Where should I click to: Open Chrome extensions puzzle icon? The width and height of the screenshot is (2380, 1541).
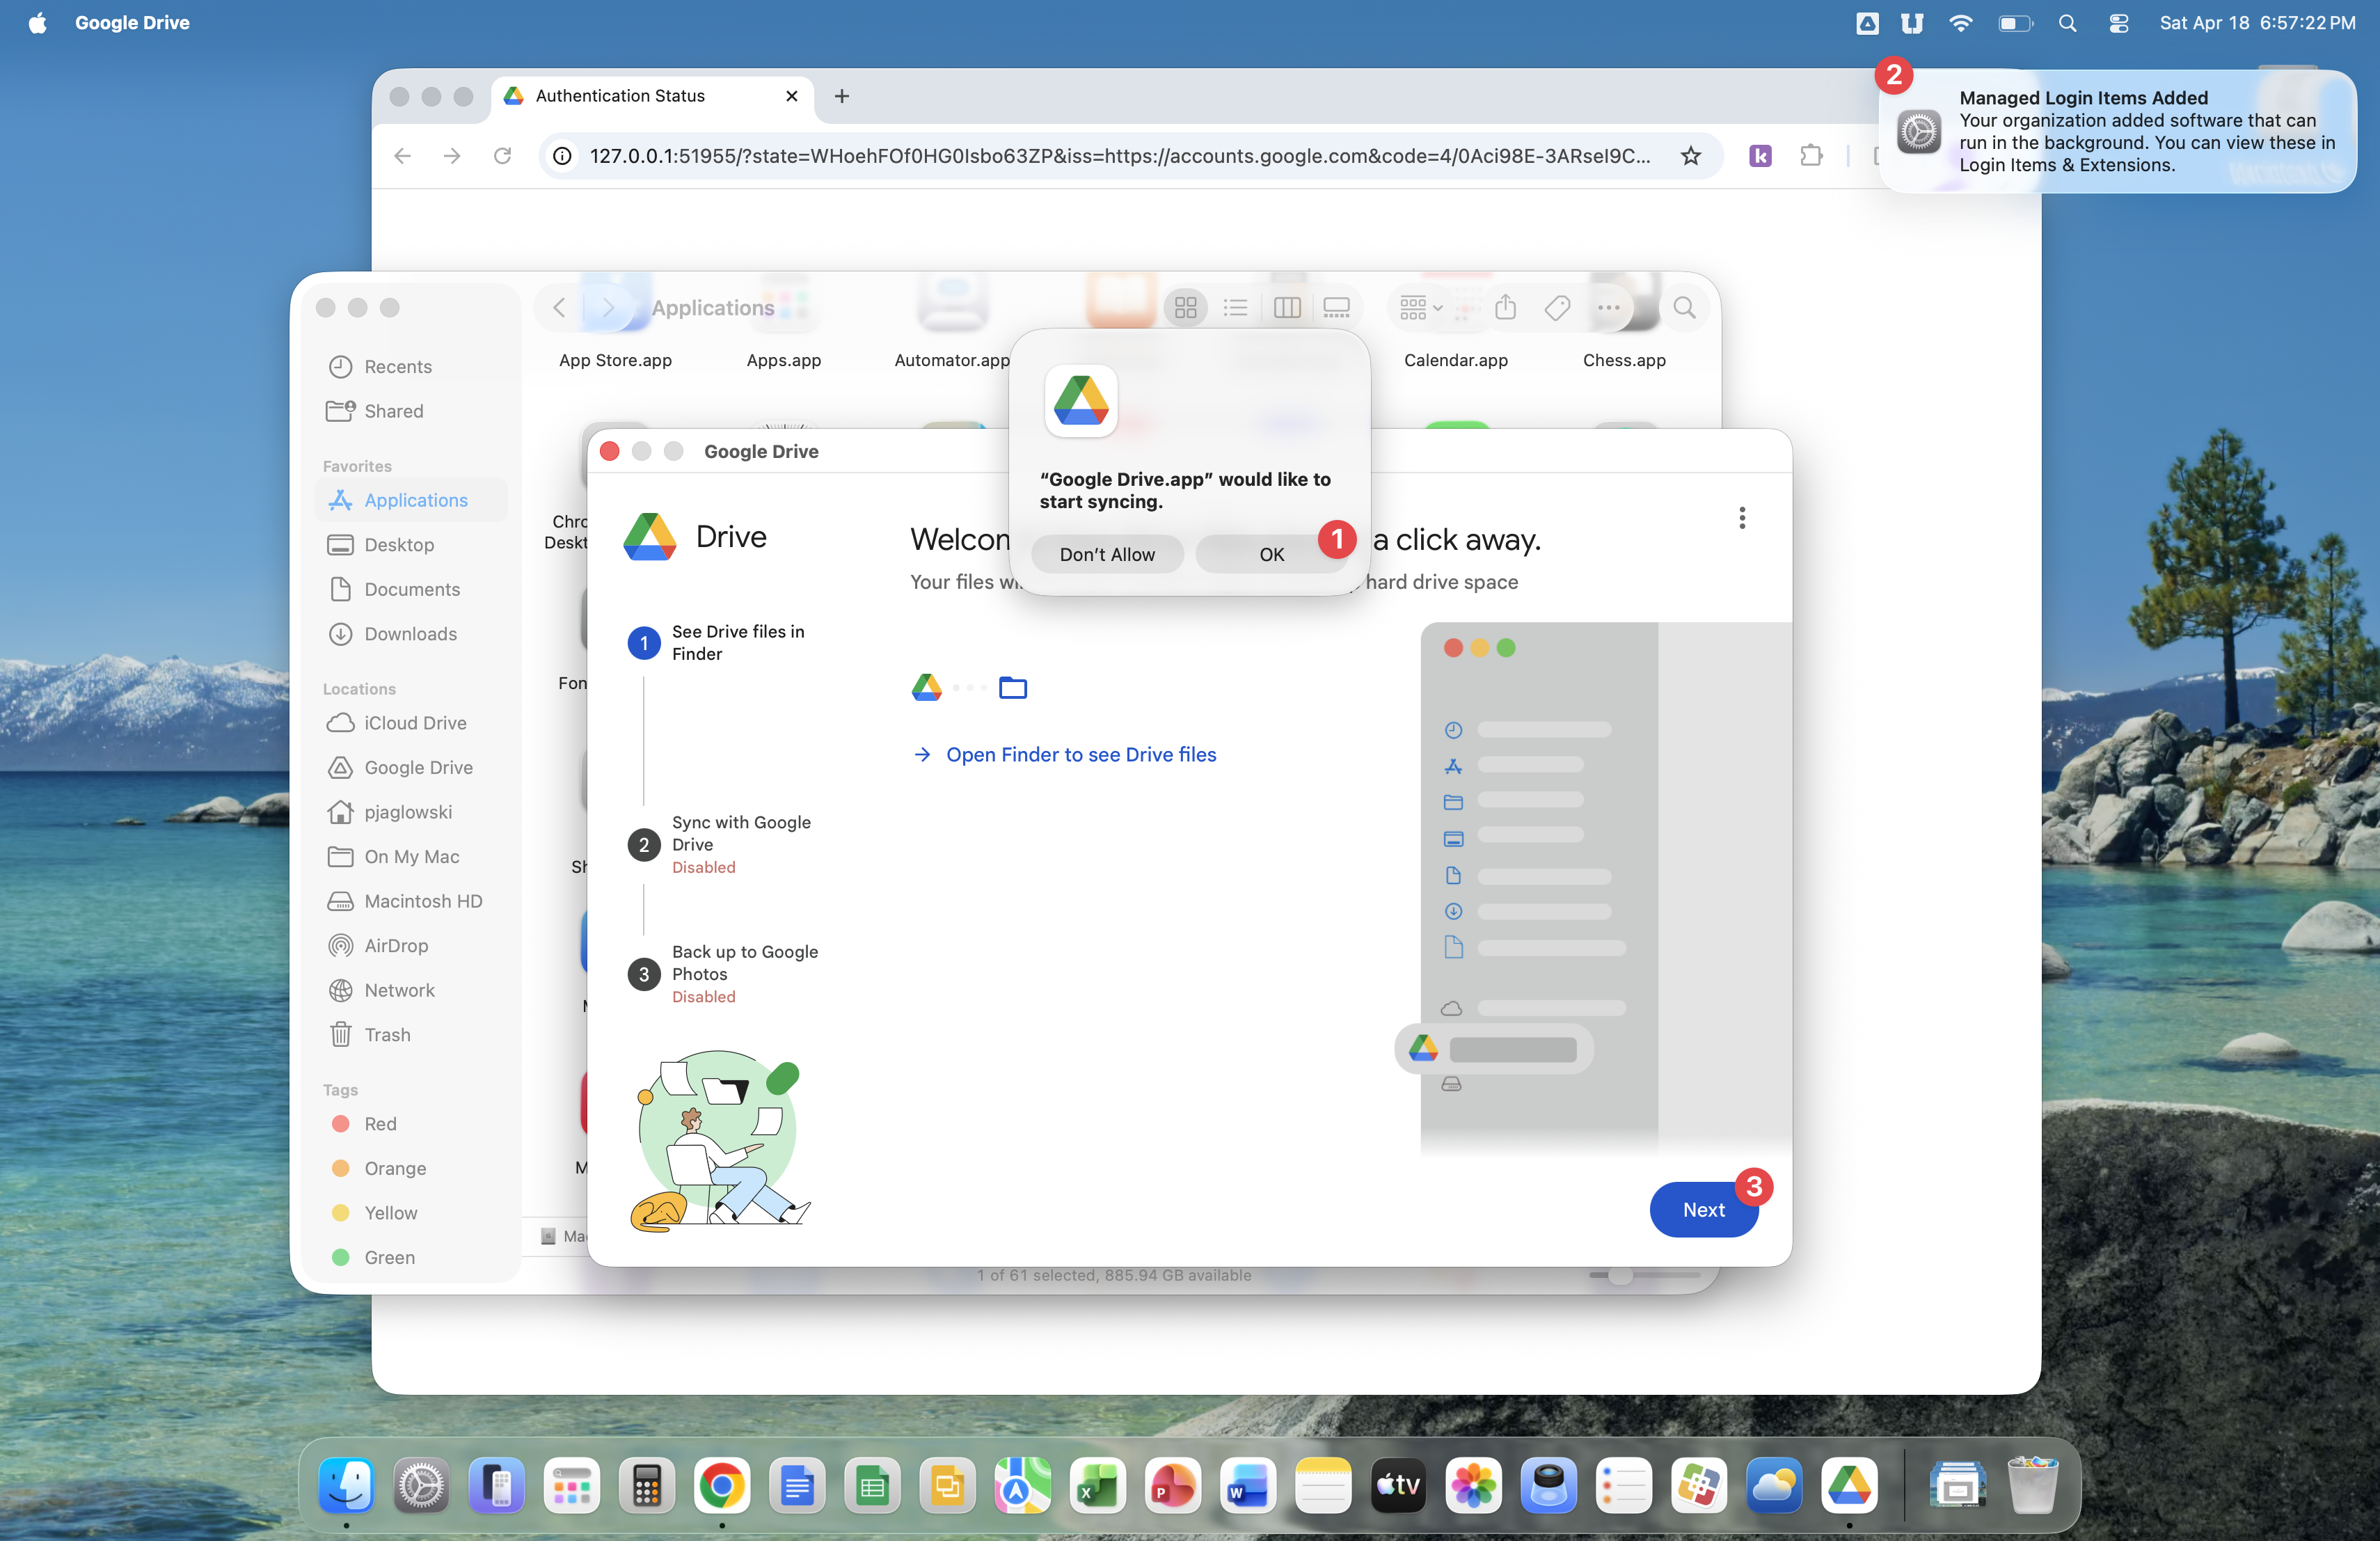click(1810, 156)
